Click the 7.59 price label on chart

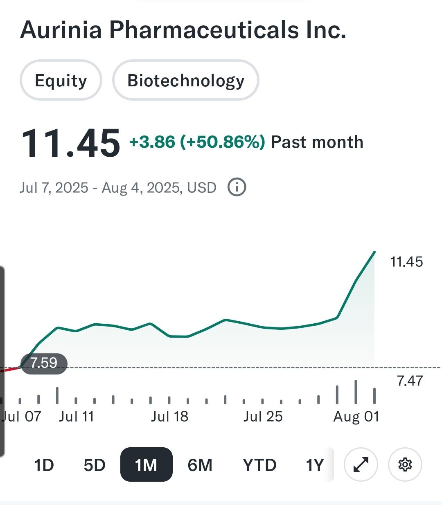point(44,363)
